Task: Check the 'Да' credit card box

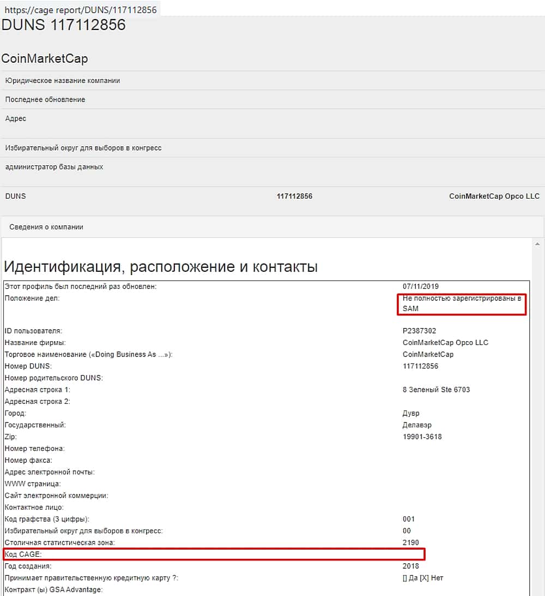Action: pyautogui.click(x=405, y=578)
